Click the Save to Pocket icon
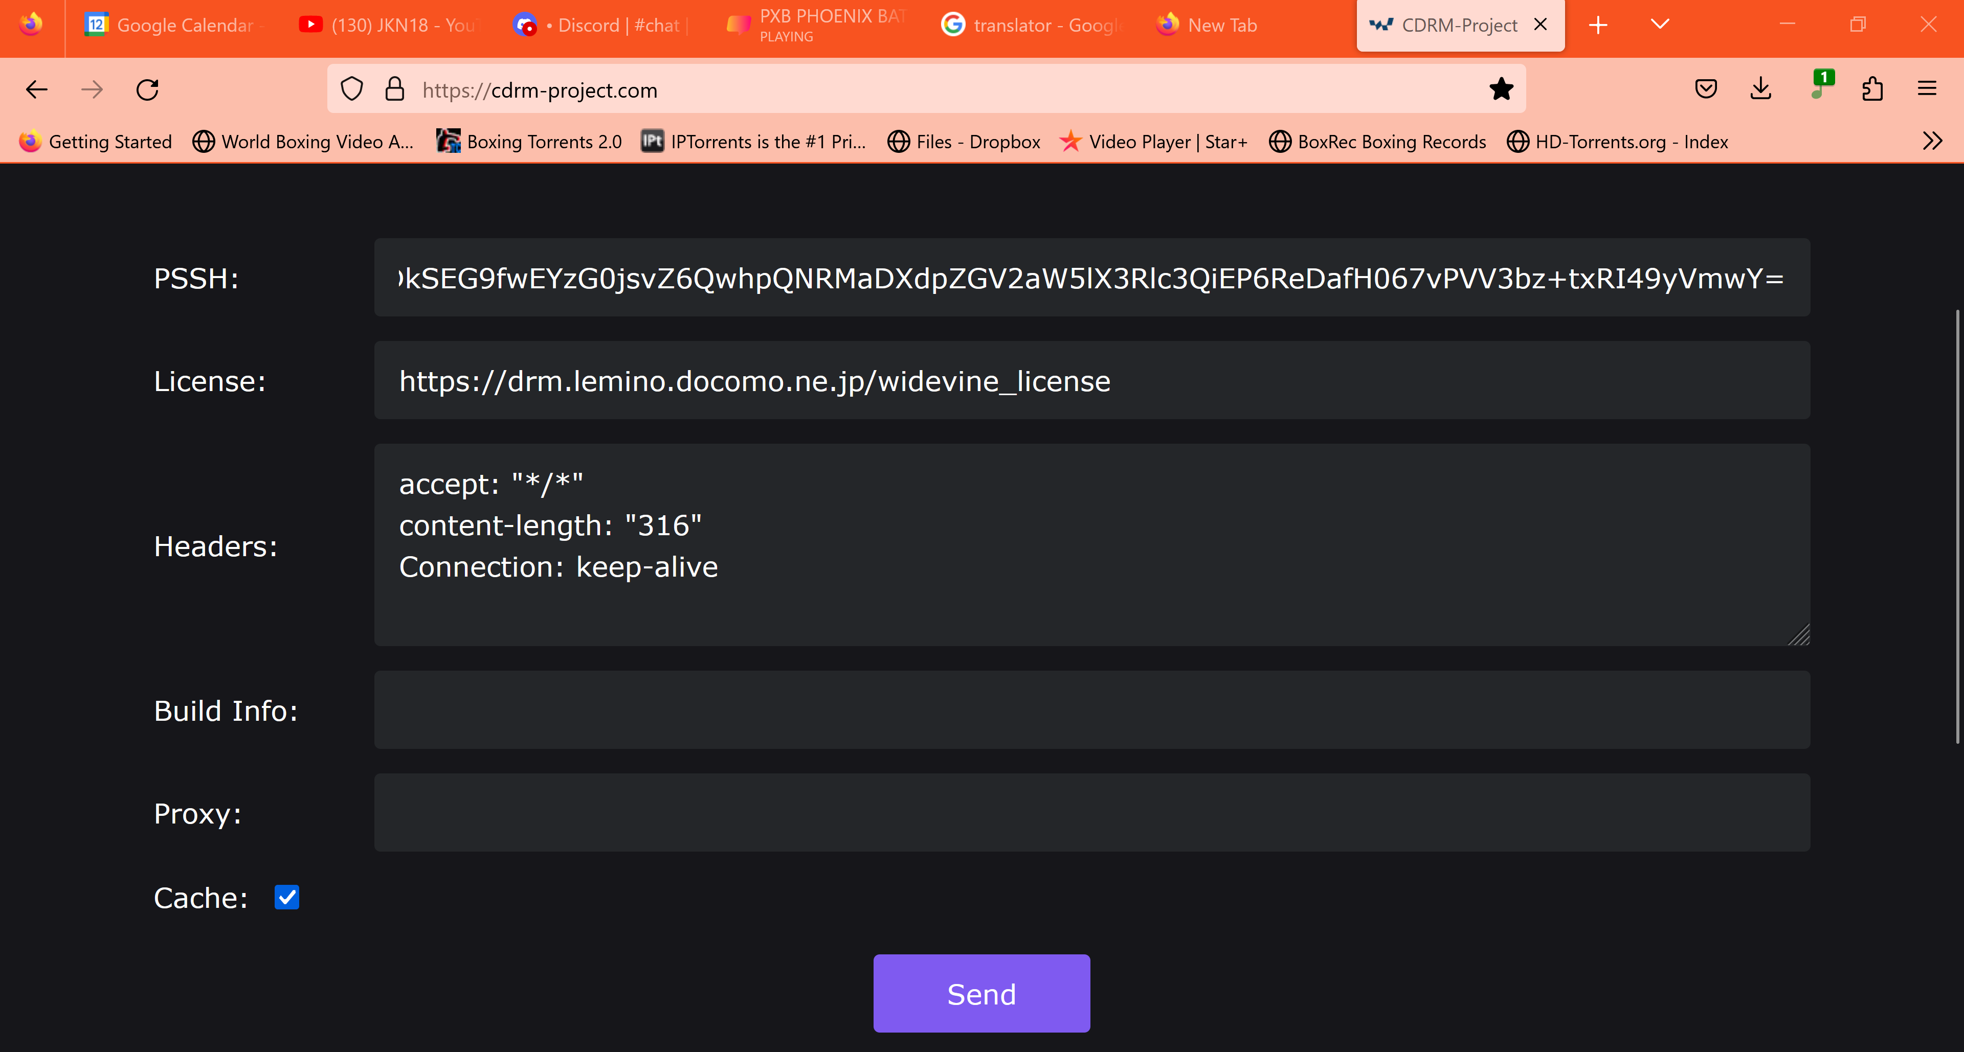1964x1052 pixels. (1706, 90)
